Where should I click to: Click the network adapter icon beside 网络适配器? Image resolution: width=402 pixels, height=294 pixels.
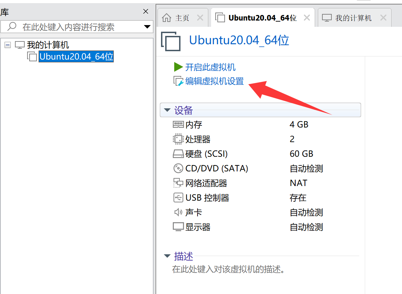point(178,183)
